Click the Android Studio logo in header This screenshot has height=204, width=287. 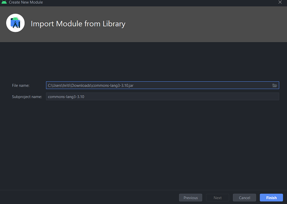pos(16,23)
